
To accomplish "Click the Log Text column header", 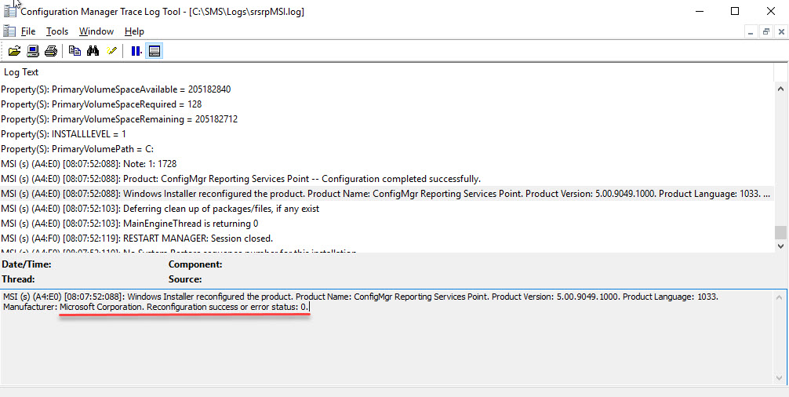I will [x=21, y=72].
